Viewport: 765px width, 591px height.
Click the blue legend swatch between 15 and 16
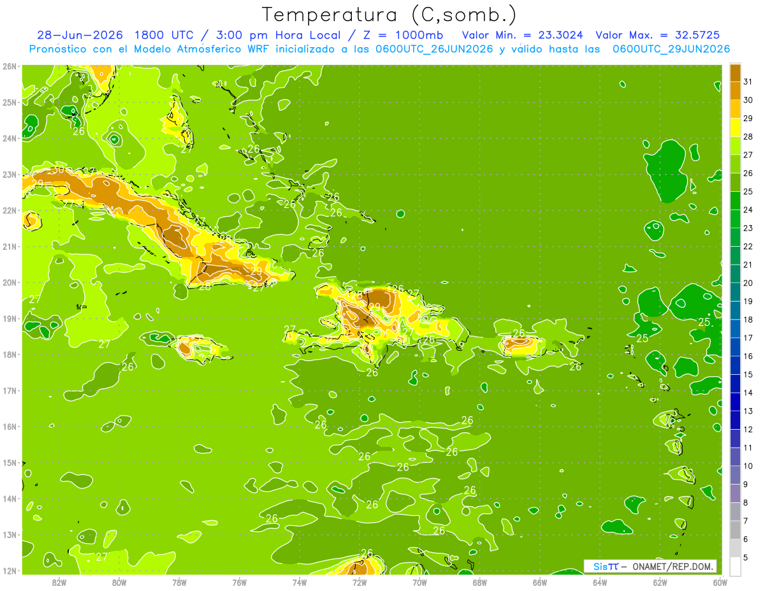[x=736, y=365]
